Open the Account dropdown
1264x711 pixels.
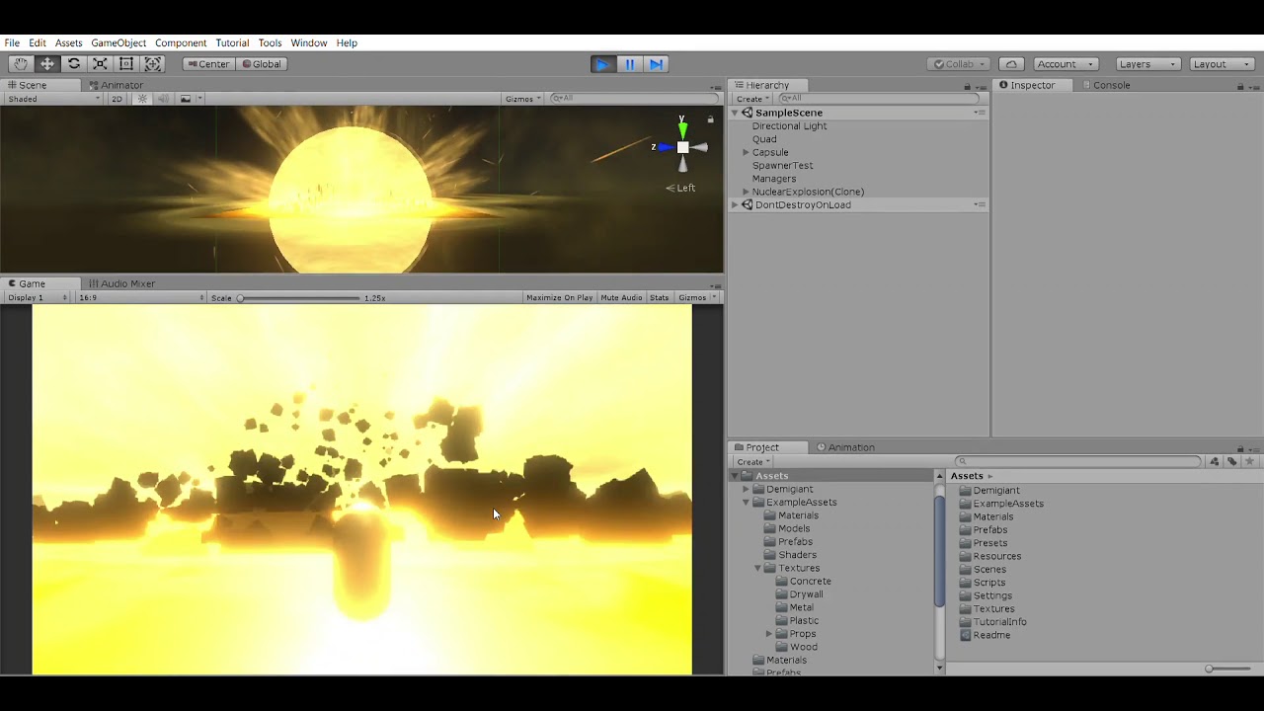[x=1066, y=64]
